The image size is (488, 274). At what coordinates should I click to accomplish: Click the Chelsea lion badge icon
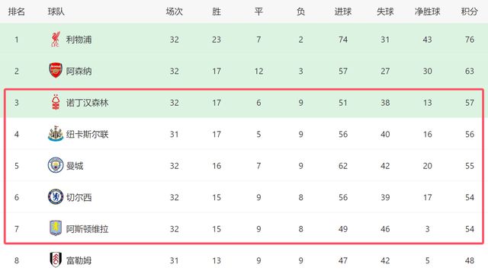click(56, 197)
